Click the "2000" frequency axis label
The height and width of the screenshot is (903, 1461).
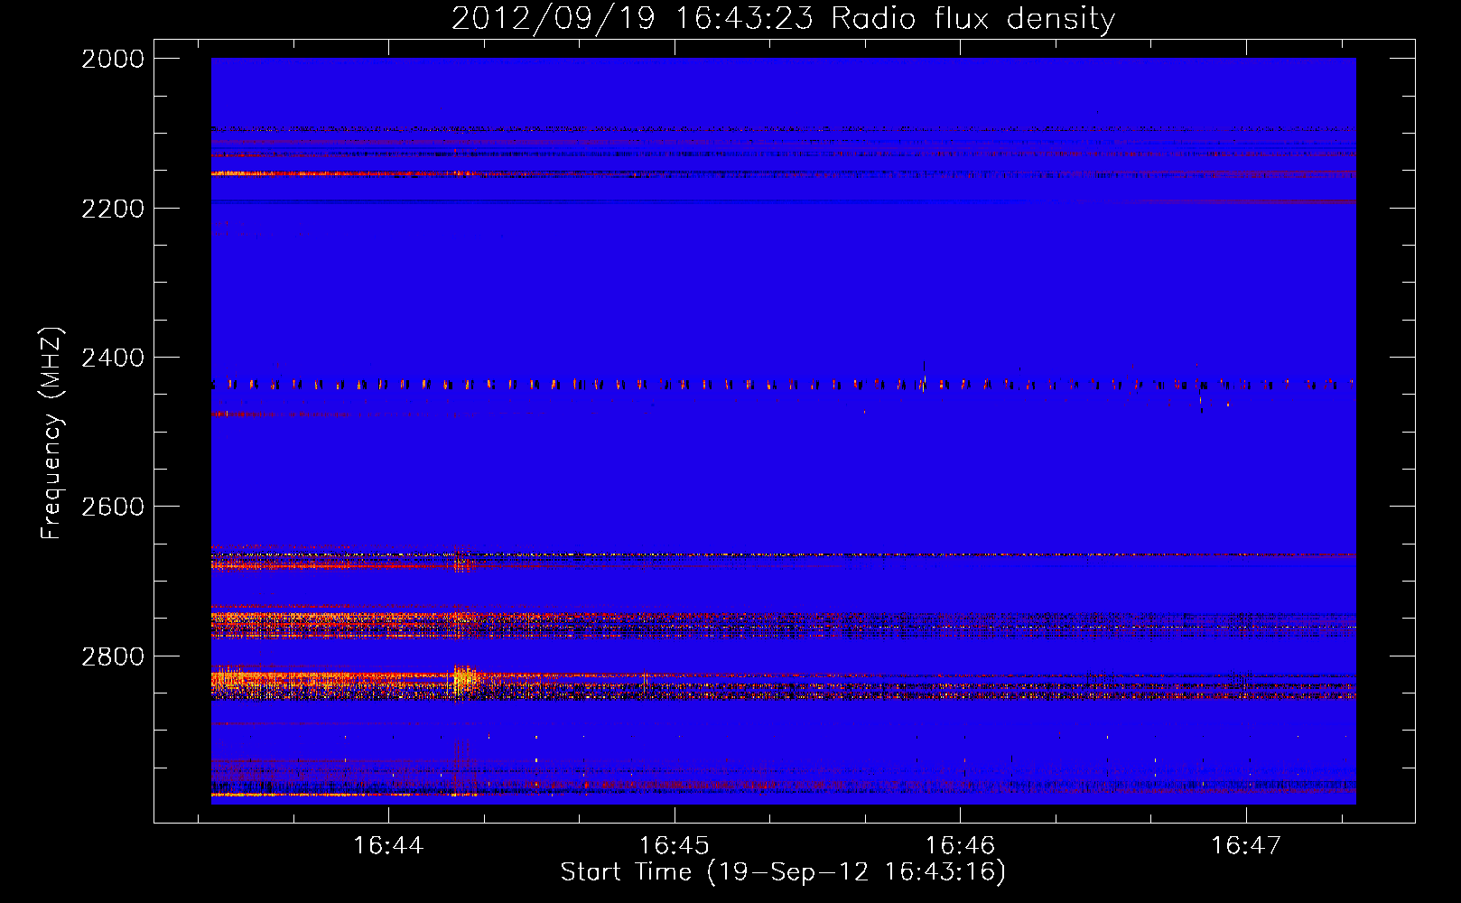pos(112,59)
